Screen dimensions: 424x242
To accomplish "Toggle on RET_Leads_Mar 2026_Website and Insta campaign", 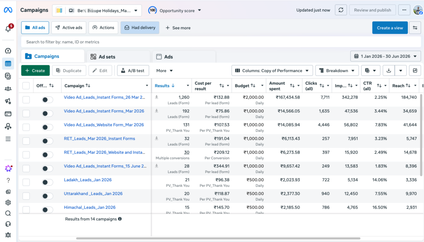I will 47,155.
